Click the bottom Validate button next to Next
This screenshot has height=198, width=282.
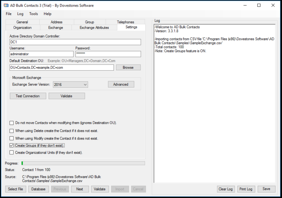(100, 189)
